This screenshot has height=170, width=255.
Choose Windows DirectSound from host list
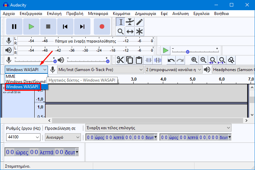[26, 81]
